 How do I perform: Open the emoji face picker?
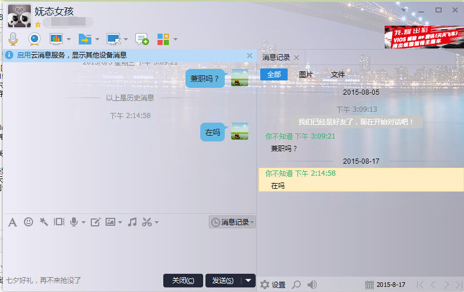point(28,222)
